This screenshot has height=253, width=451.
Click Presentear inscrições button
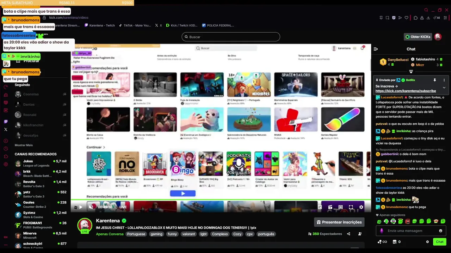(339, 222)
